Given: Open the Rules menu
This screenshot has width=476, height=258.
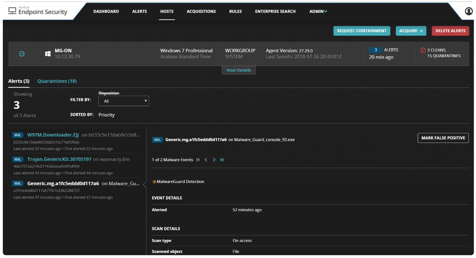Looking at the screenshot, I should [x=235, y=11].
